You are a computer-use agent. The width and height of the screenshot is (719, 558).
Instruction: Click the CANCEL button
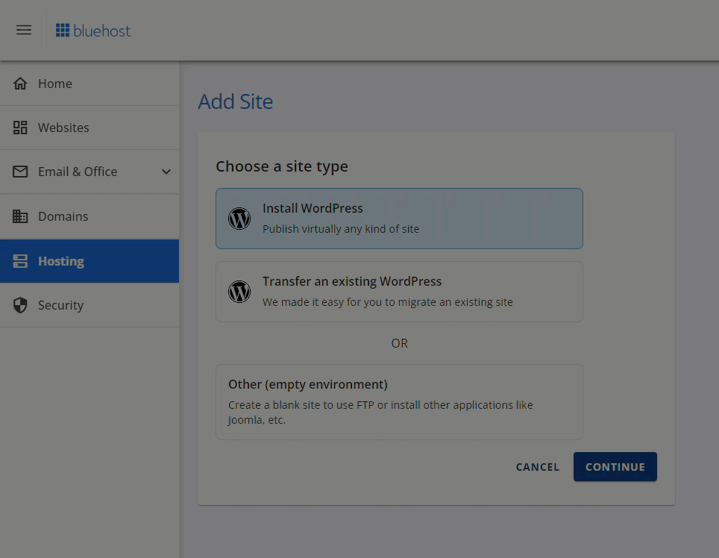pos(538,467)
